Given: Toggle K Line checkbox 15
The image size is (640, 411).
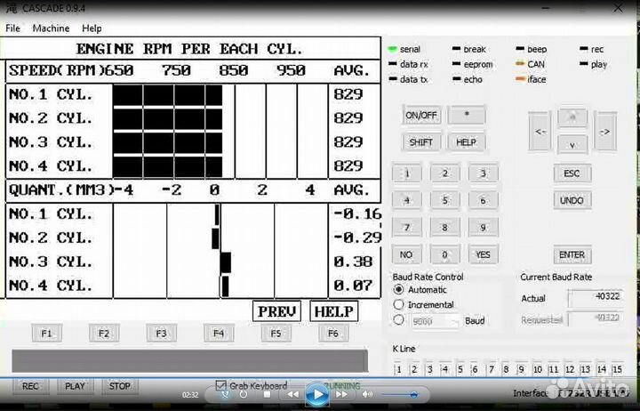Looking at the screenshot, I should [x=617, y=369].
